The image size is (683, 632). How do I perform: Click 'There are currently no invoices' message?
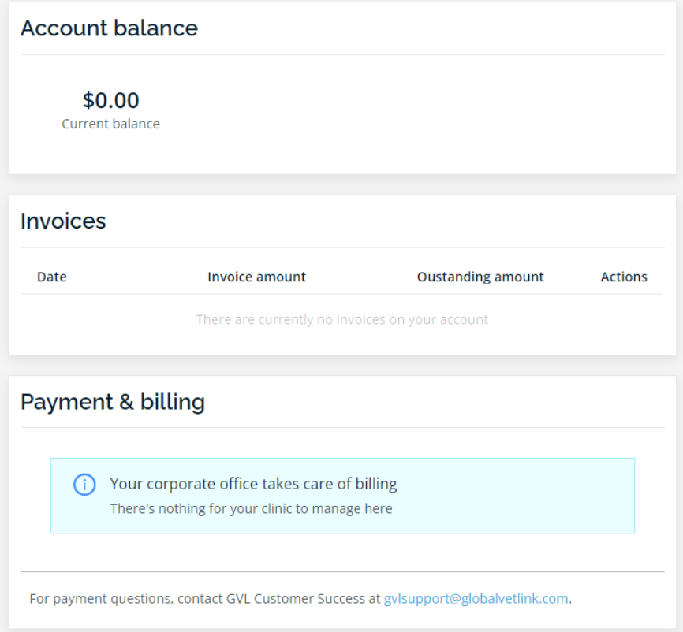(x=342, y=319)
